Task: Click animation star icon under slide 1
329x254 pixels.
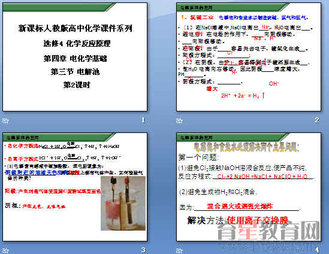Action: 5,120
